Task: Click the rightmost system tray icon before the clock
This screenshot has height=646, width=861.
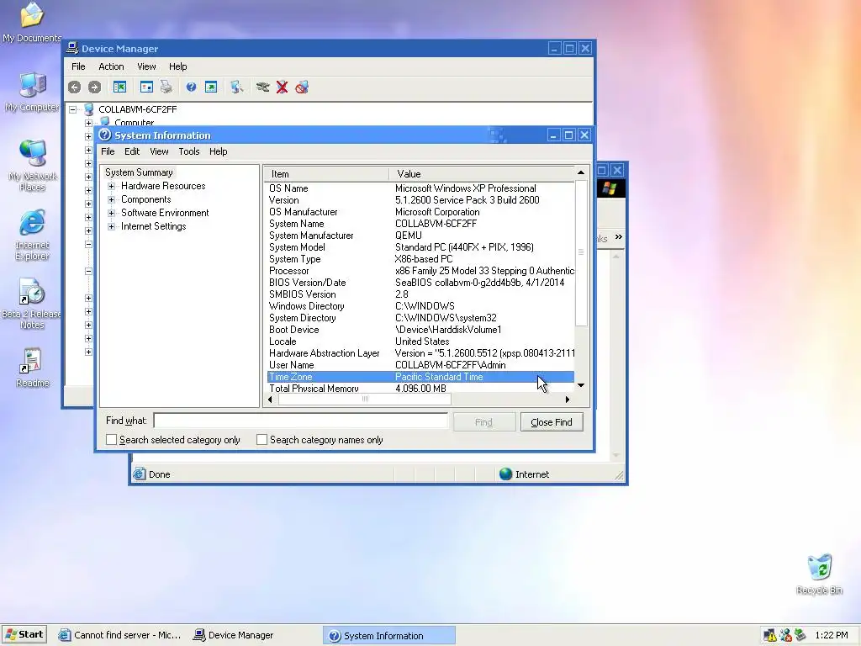Action: pyautogui.click(x=800, y=636)
